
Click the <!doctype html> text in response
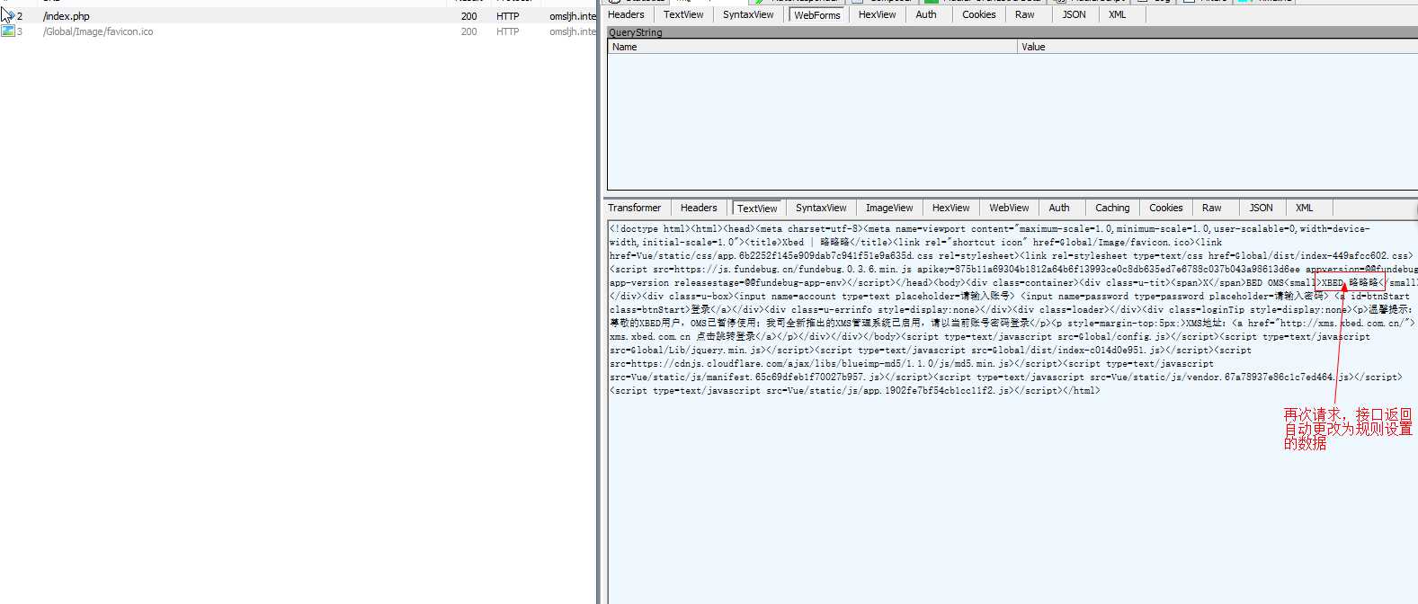tap(648, 228)
